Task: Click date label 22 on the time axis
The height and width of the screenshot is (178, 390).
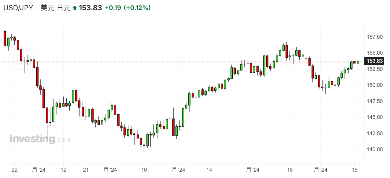Action: [14, 170]
